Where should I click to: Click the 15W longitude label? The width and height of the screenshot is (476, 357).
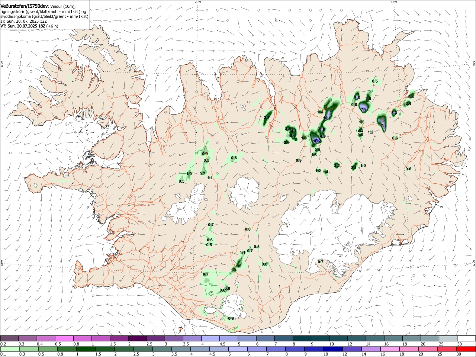click(x=394, y=2)
